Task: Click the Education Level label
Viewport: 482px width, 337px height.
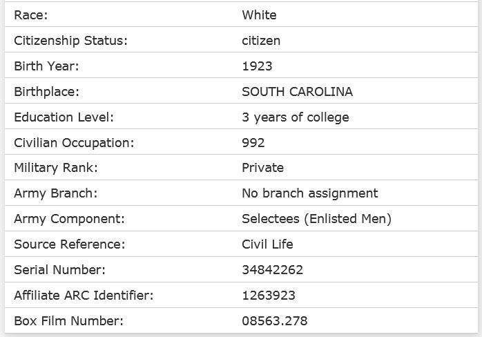Action: click(x=64, y=117)
